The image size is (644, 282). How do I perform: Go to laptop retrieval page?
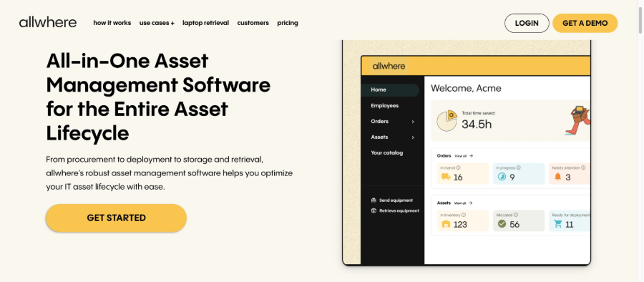coord(206,23)
